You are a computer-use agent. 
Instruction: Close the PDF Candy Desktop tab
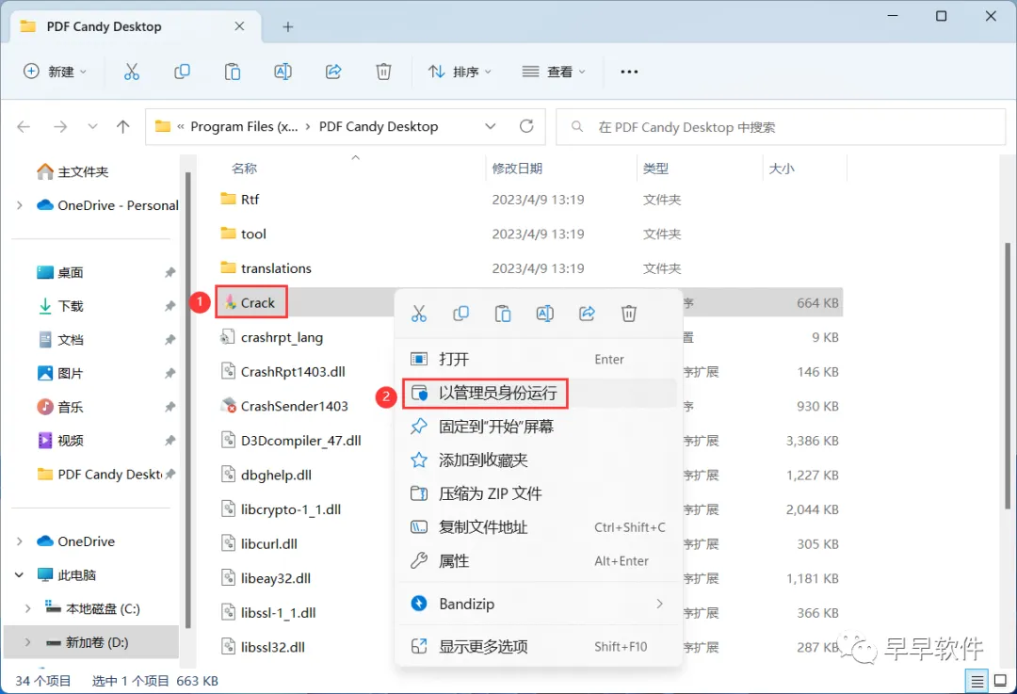click(x=239, y=26)
